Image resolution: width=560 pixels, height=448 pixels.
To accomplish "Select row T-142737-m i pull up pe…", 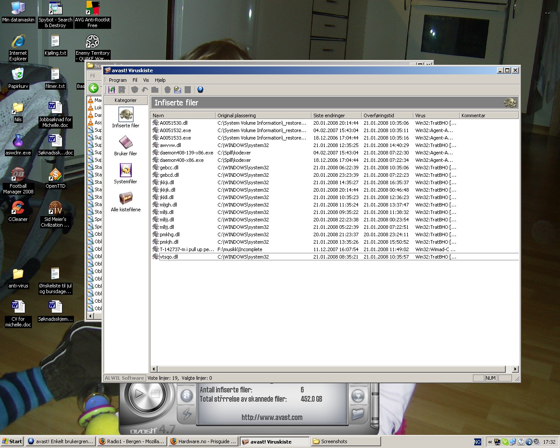I will click(335, 249).
